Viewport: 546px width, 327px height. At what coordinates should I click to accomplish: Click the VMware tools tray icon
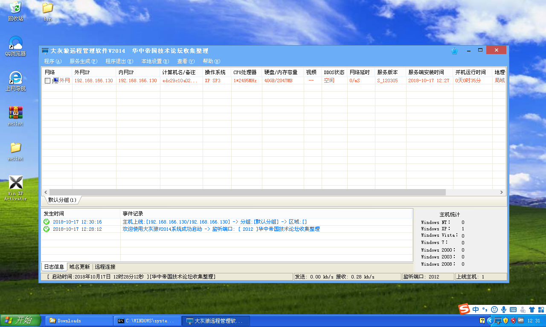(521, 321)
